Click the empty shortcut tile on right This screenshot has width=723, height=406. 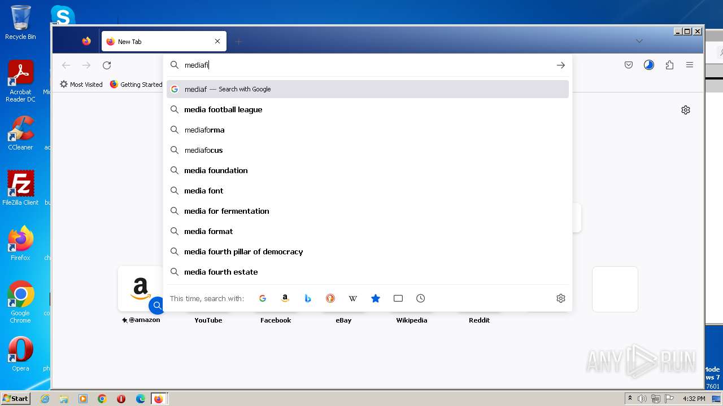tap(615, 289)
